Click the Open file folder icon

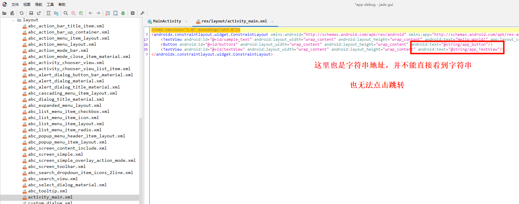point(4,13)
